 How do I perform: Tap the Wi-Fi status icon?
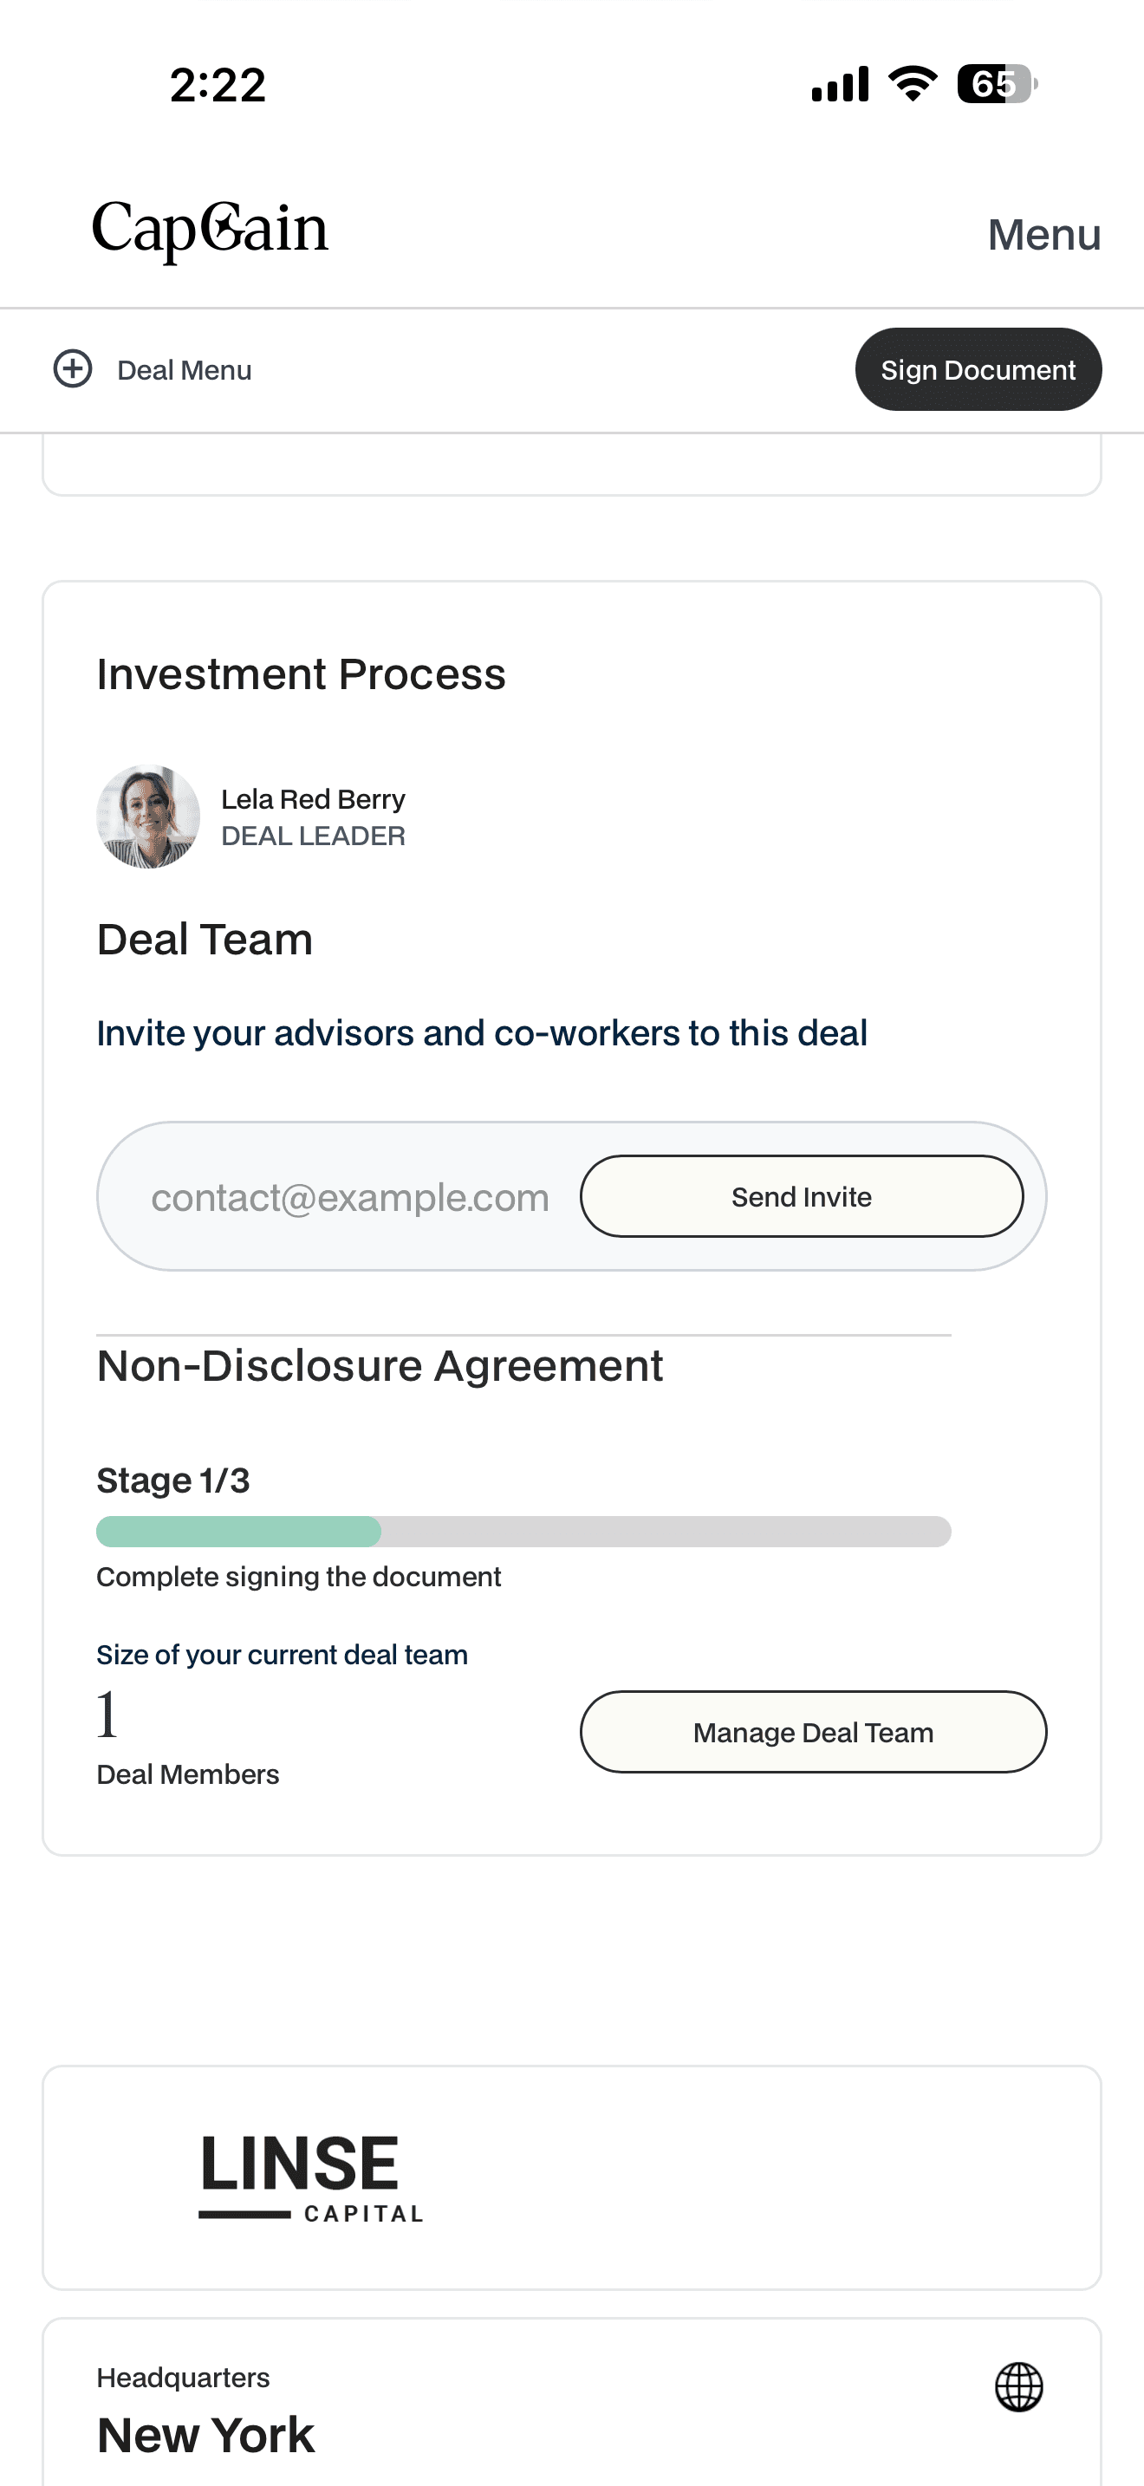coord(913,84)
